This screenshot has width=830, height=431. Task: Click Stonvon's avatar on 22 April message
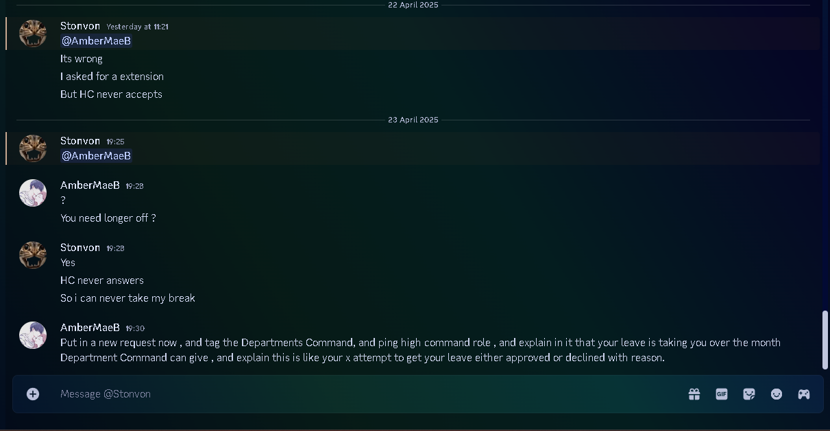coord(33,34)
